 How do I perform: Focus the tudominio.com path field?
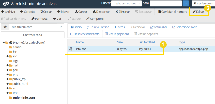33,27
